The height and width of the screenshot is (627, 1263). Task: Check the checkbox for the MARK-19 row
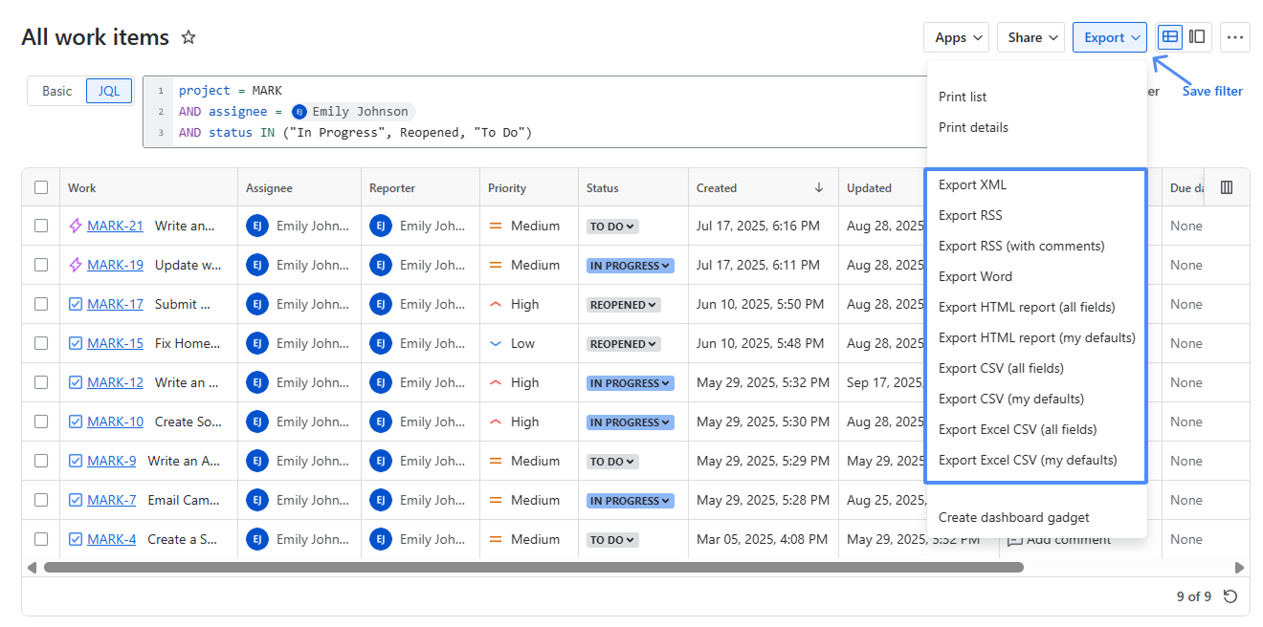point(40,264)
